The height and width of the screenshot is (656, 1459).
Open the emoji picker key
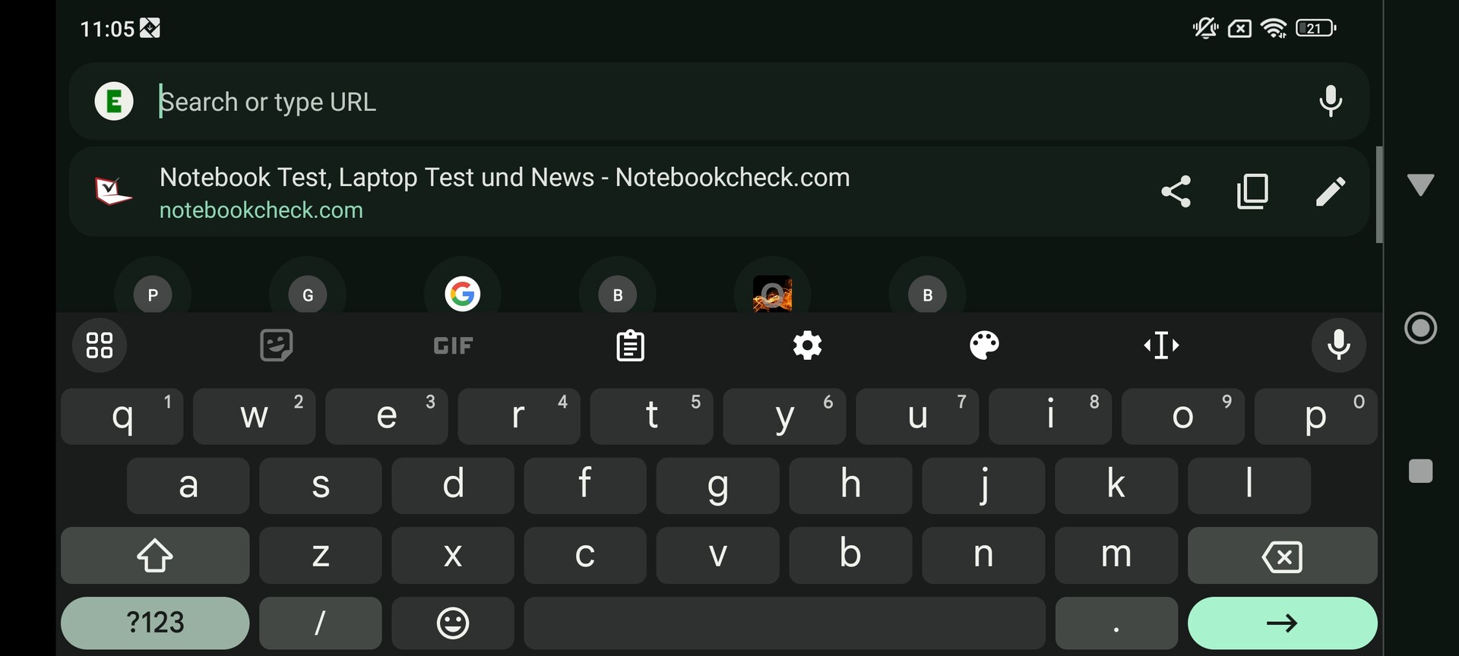coord(453,623)
